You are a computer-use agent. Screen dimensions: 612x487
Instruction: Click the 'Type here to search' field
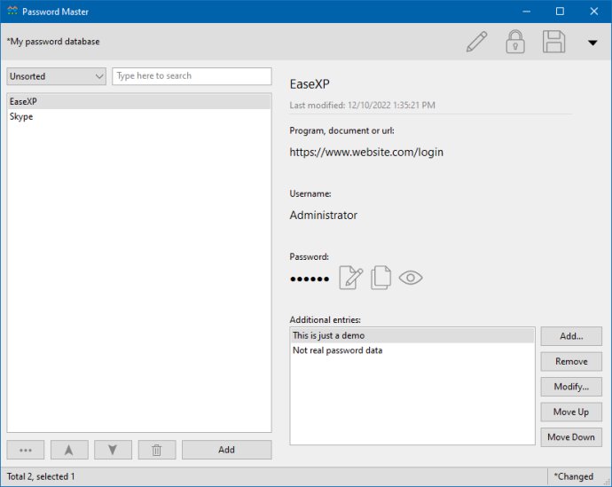[x=192, y=76]
